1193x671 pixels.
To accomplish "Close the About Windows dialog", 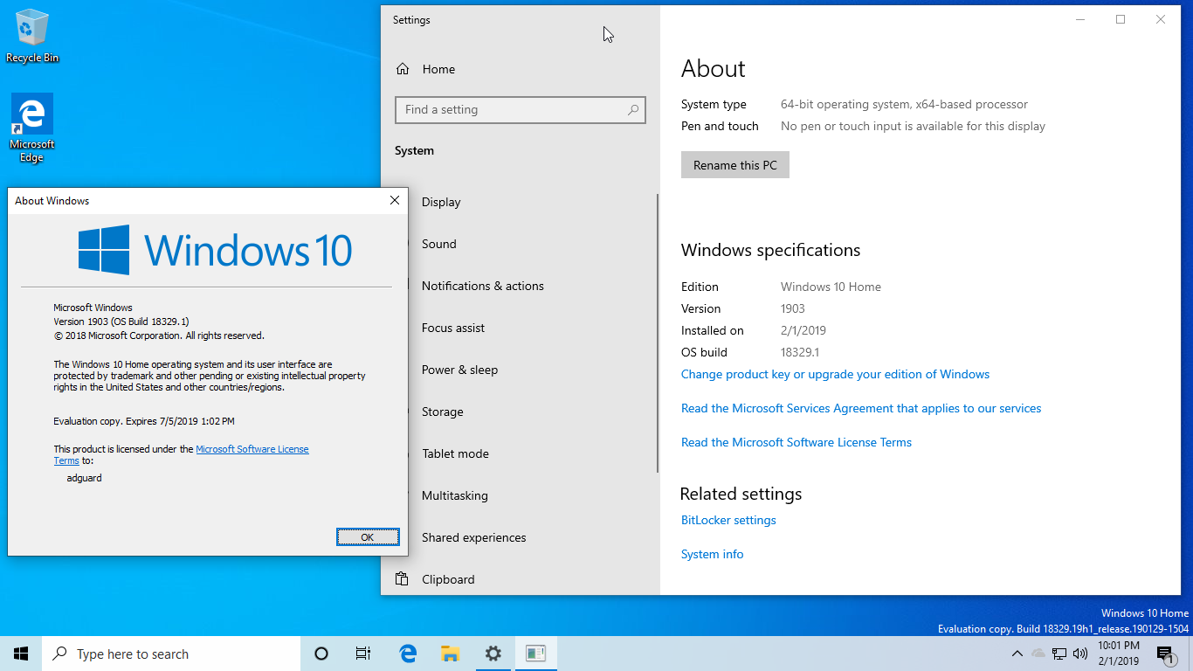I will pos(395,200).
